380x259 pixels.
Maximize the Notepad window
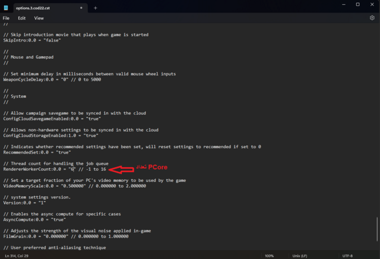click(357, 4)
